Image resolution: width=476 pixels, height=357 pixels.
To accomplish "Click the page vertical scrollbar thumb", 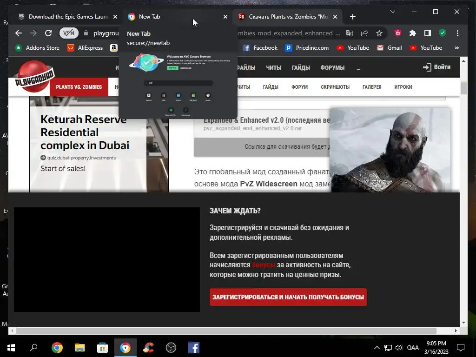I will point(463,88).
